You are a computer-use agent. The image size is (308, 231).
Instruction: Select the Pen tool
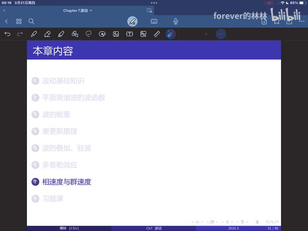34,34
